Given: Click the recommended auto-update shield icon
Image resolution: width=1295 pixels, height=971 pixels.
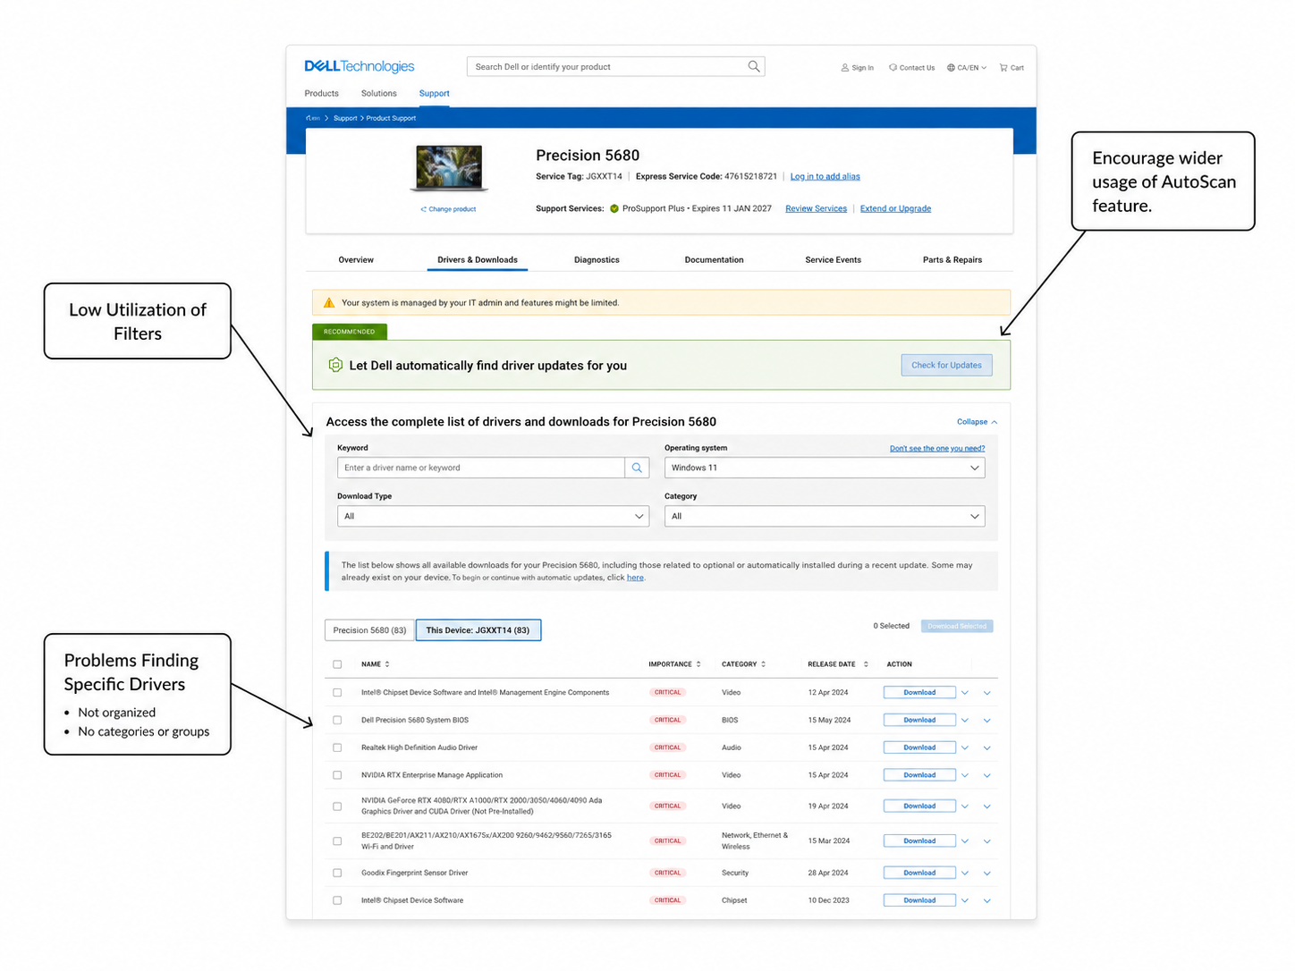Looking at the screenshot, I should 335,365.
